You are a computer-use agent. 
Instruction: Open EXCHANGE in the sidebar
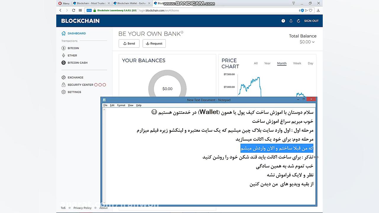[x=76, y=78]
